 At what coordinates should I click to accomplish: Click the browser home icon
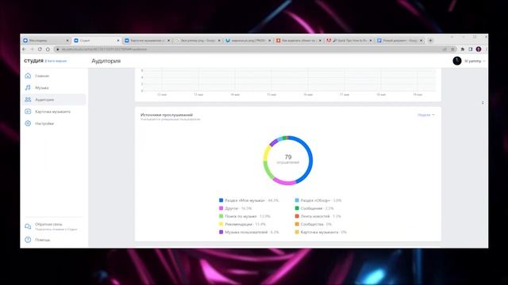tap(48, 49)
